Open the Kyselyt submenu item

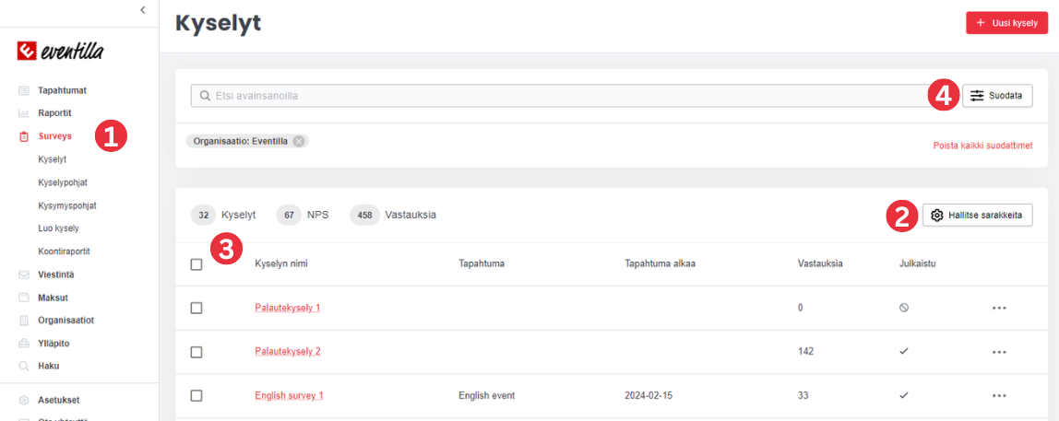52,159
